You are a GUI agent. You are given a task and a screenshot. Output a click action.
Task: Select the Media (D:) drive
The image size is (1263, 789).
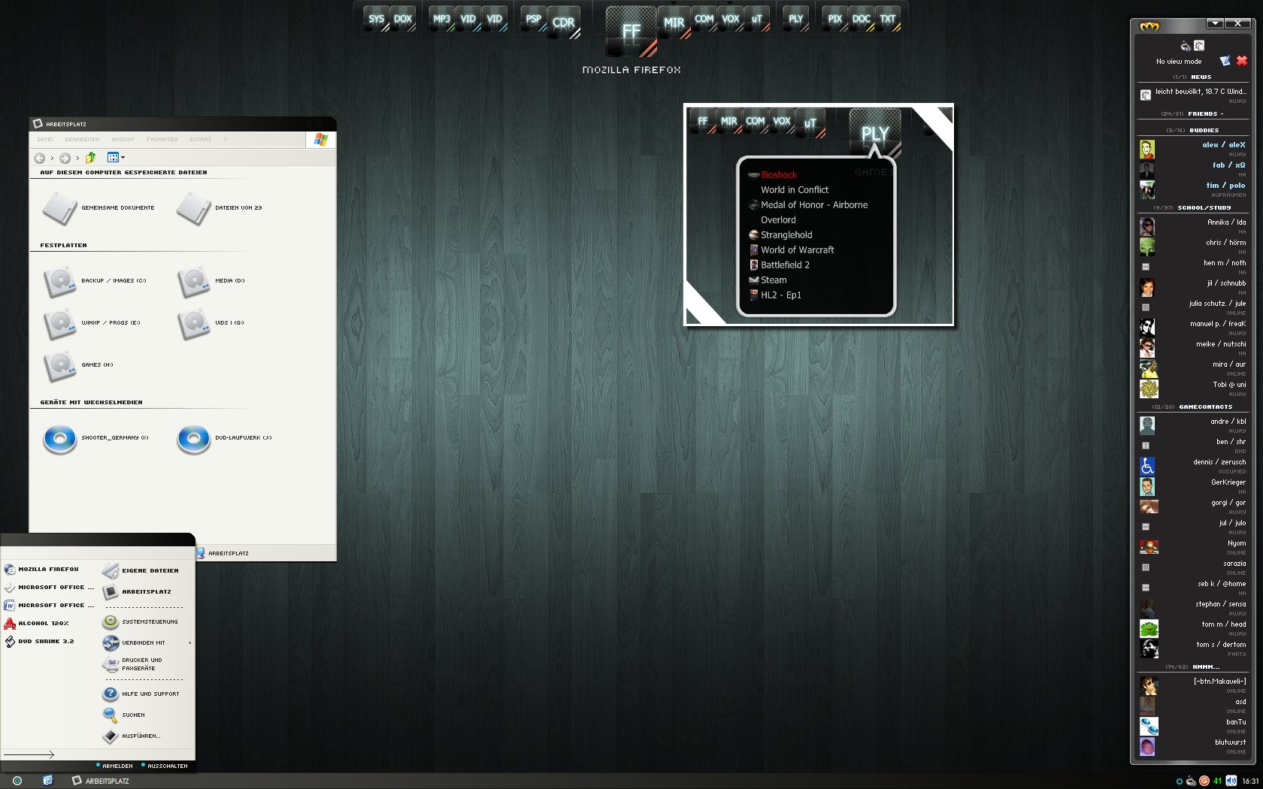point(211,281)
